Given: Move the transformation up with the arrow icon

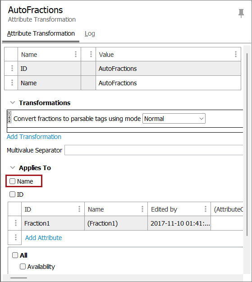Looking at the screenshot, I should [9, 117].
